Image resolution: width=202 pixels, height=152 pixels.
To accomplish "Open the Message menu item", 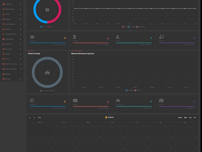I will pyautogui.click(x=12, y=74).
